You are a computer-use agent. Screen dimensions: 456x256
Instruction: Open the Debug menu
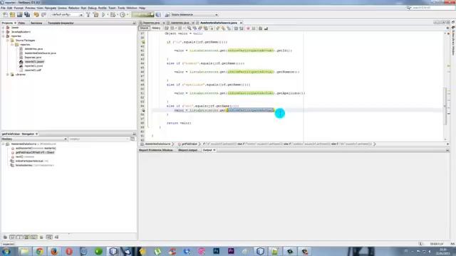[x=92, y=8]
